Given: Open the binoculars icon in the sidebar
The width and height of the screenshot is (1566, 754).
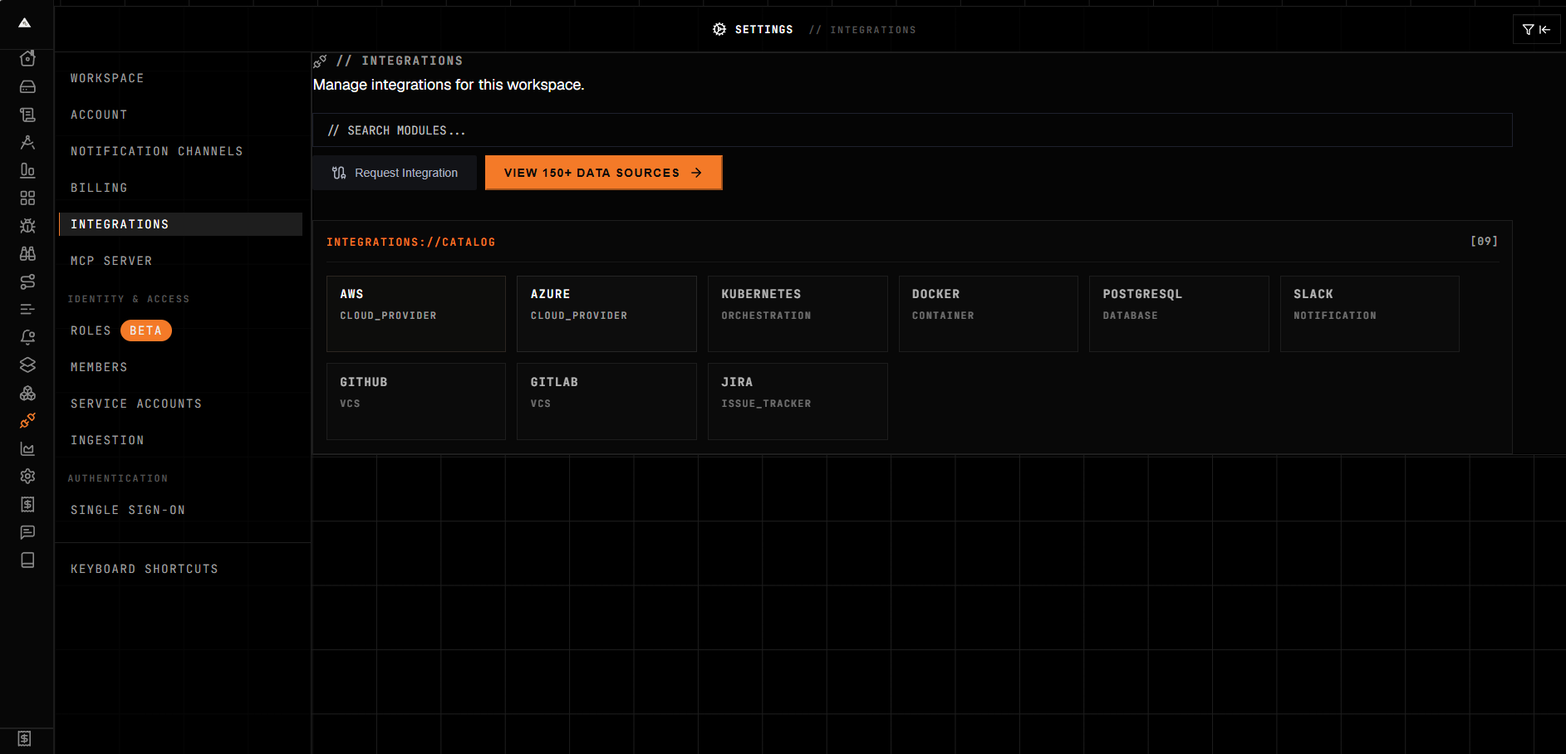Looking at the screenshot, I should [x=27, y=253].
